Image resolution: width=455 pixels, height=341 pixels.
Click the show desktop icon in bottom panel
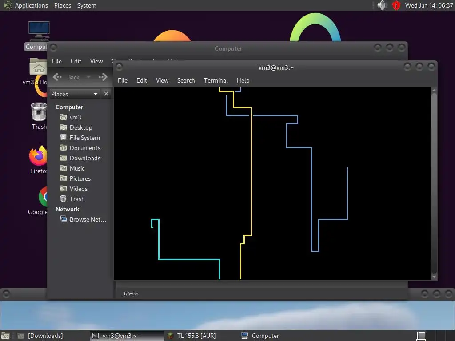(5, 336)
